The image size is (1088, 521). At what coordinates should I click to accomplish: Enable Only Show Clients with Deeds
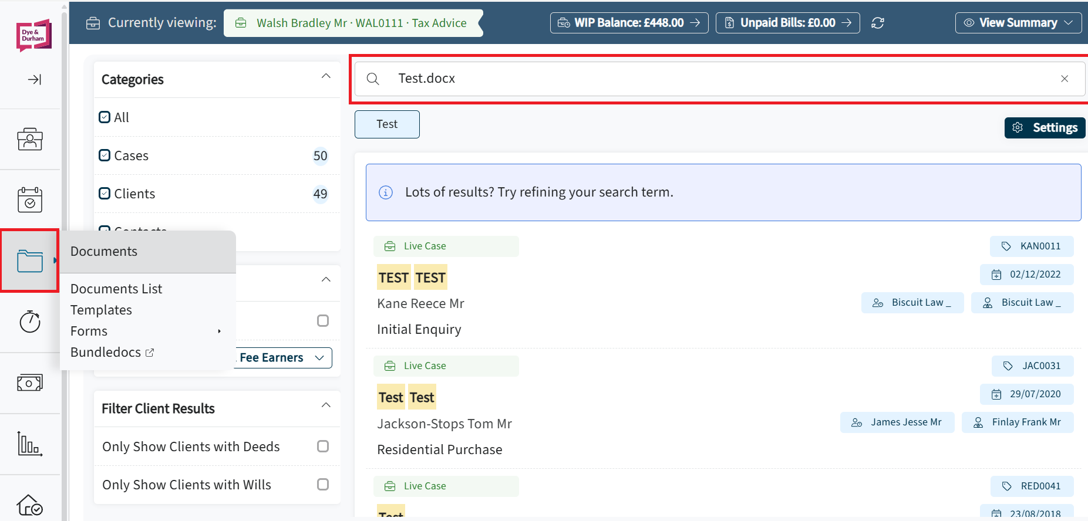click(323, 446)
